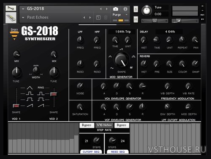211x159 pixels.
Task: Save snapshot with floppy disk icon
Action: [x=98, y=18]
